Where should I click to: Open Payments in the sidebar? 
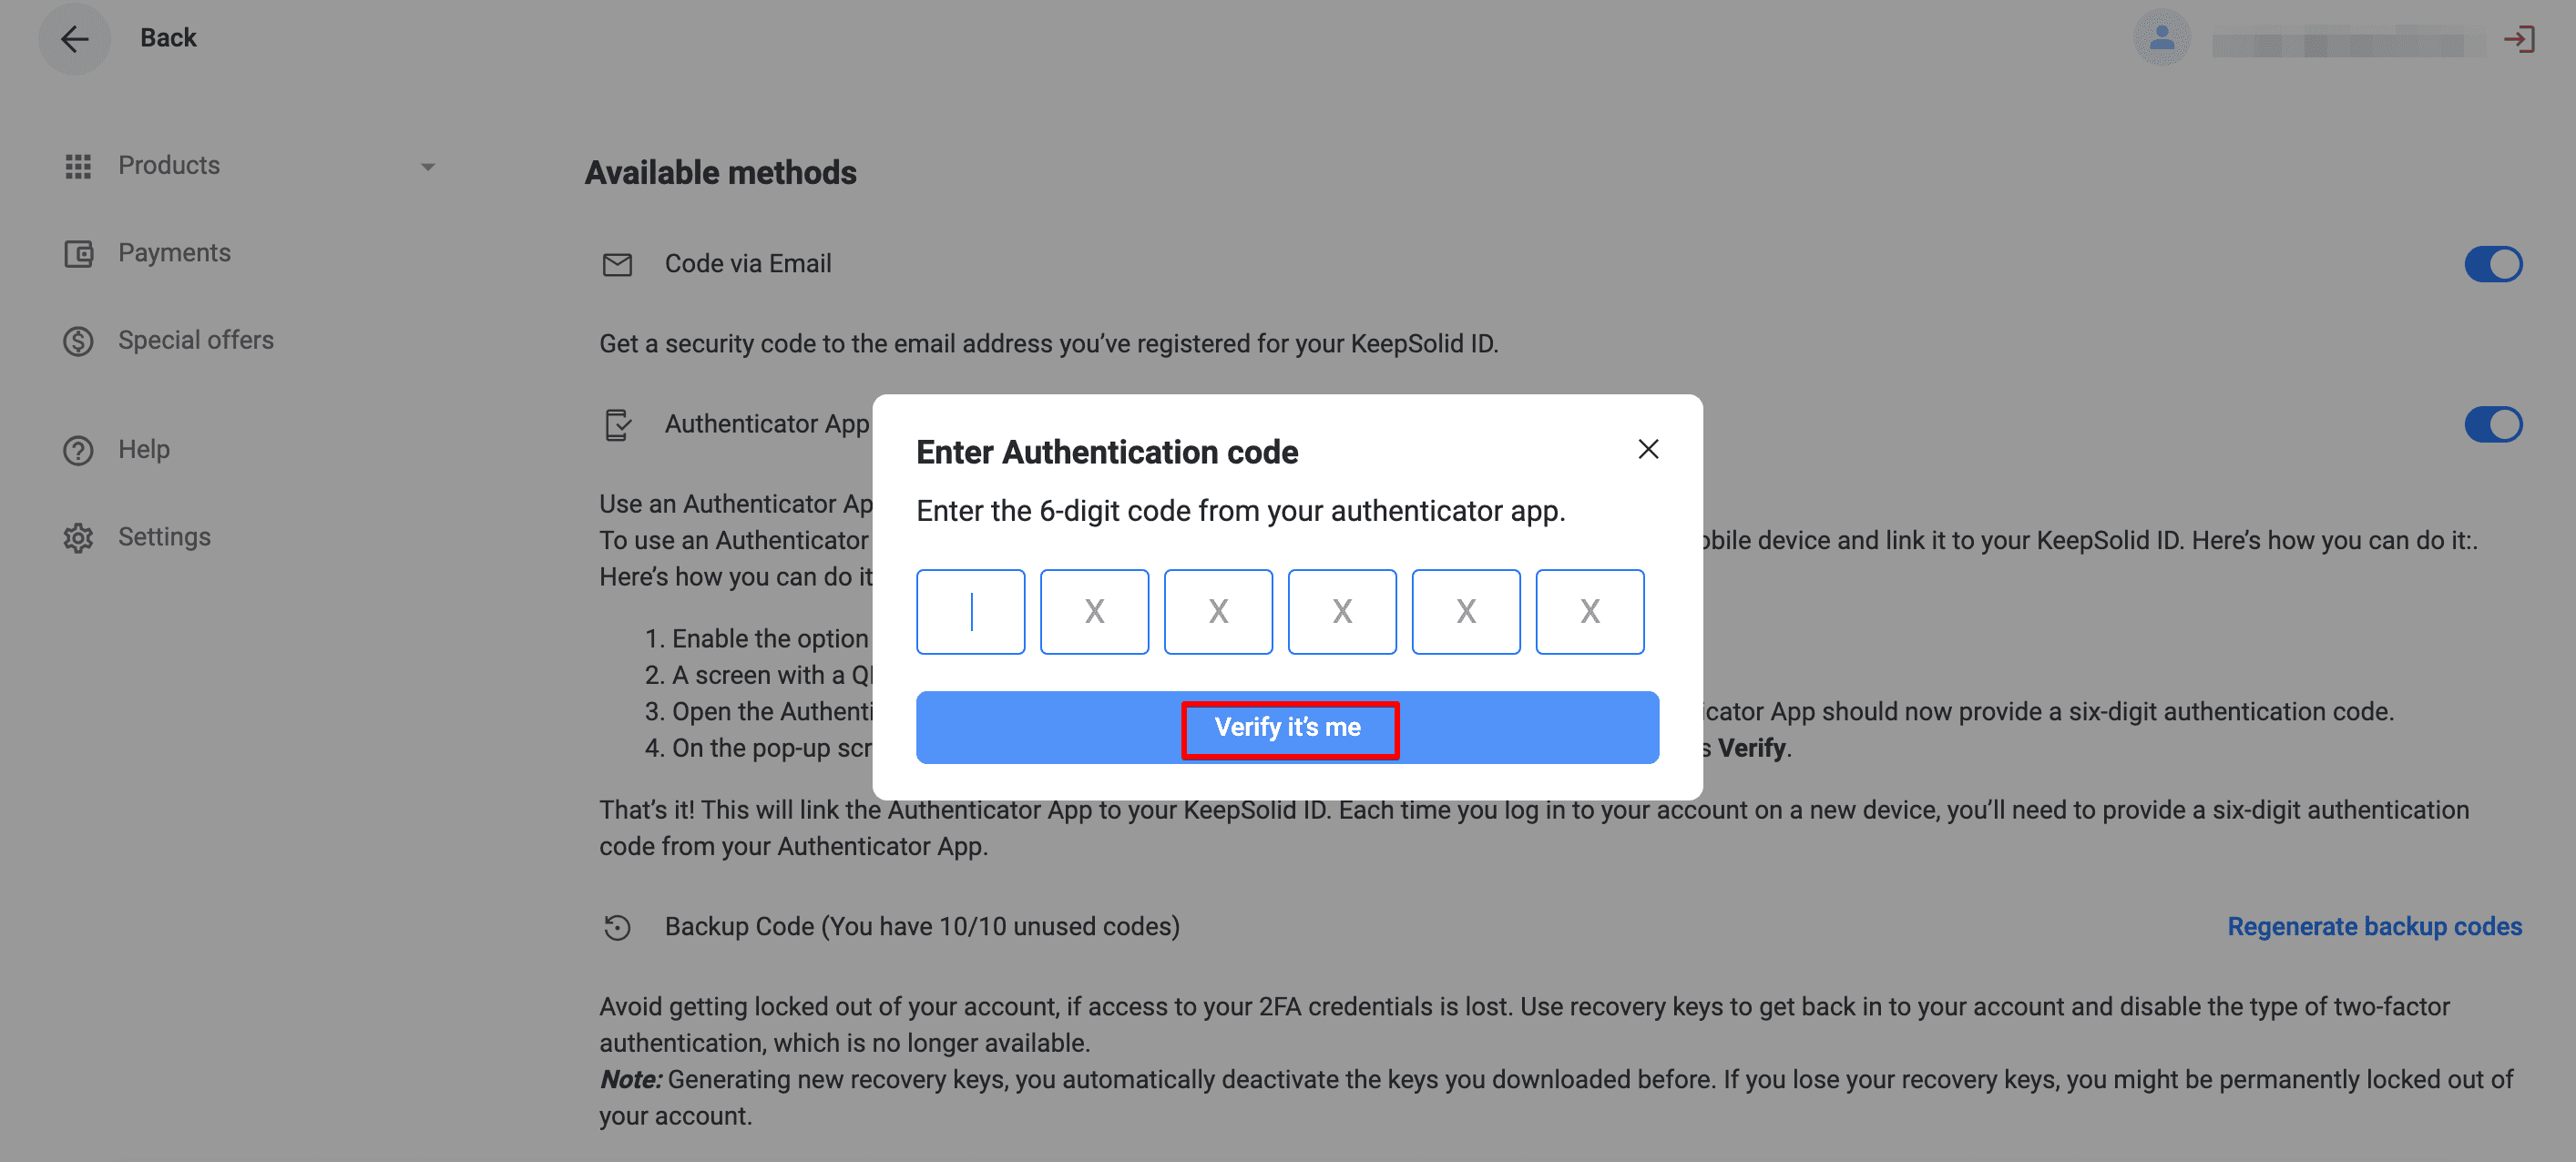[x=174, y=253]
